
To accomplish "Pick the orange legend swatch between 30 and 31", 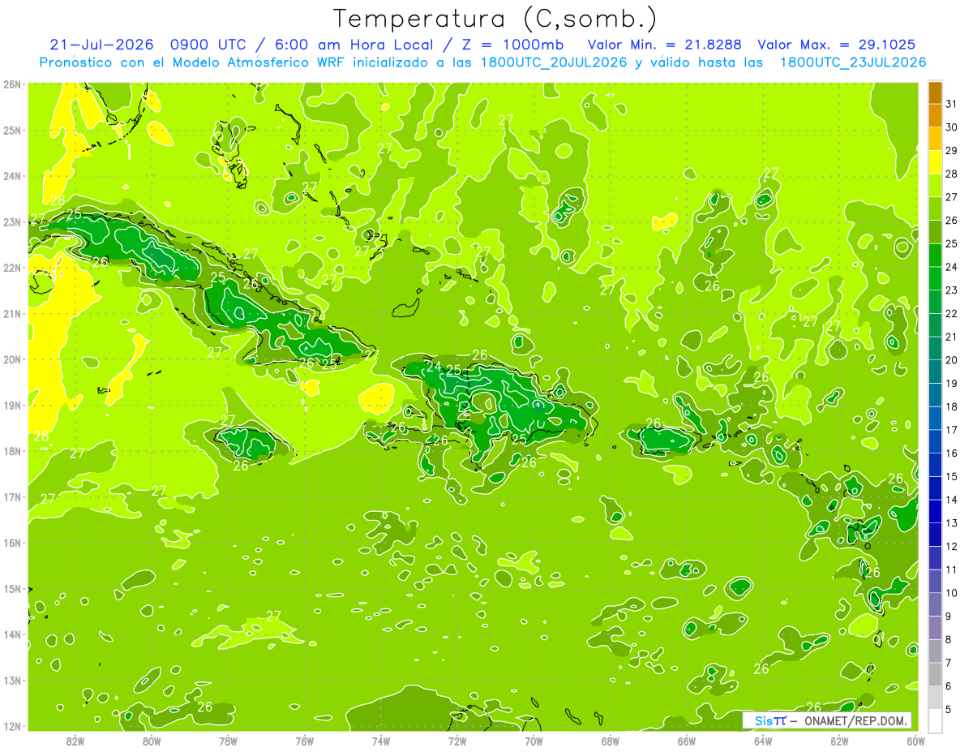I will tap(935, 116).
